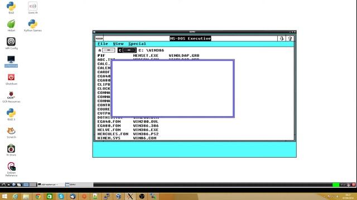Image resolution: width=357 pixels, height=200 pixels.
Task: Click the Shutdown desktop icon
Action: point(11,79)
